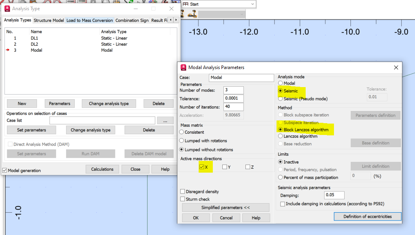Collapse Simplified parameters section
Viewport: 415px width, 235px height.
pos(226,207)
